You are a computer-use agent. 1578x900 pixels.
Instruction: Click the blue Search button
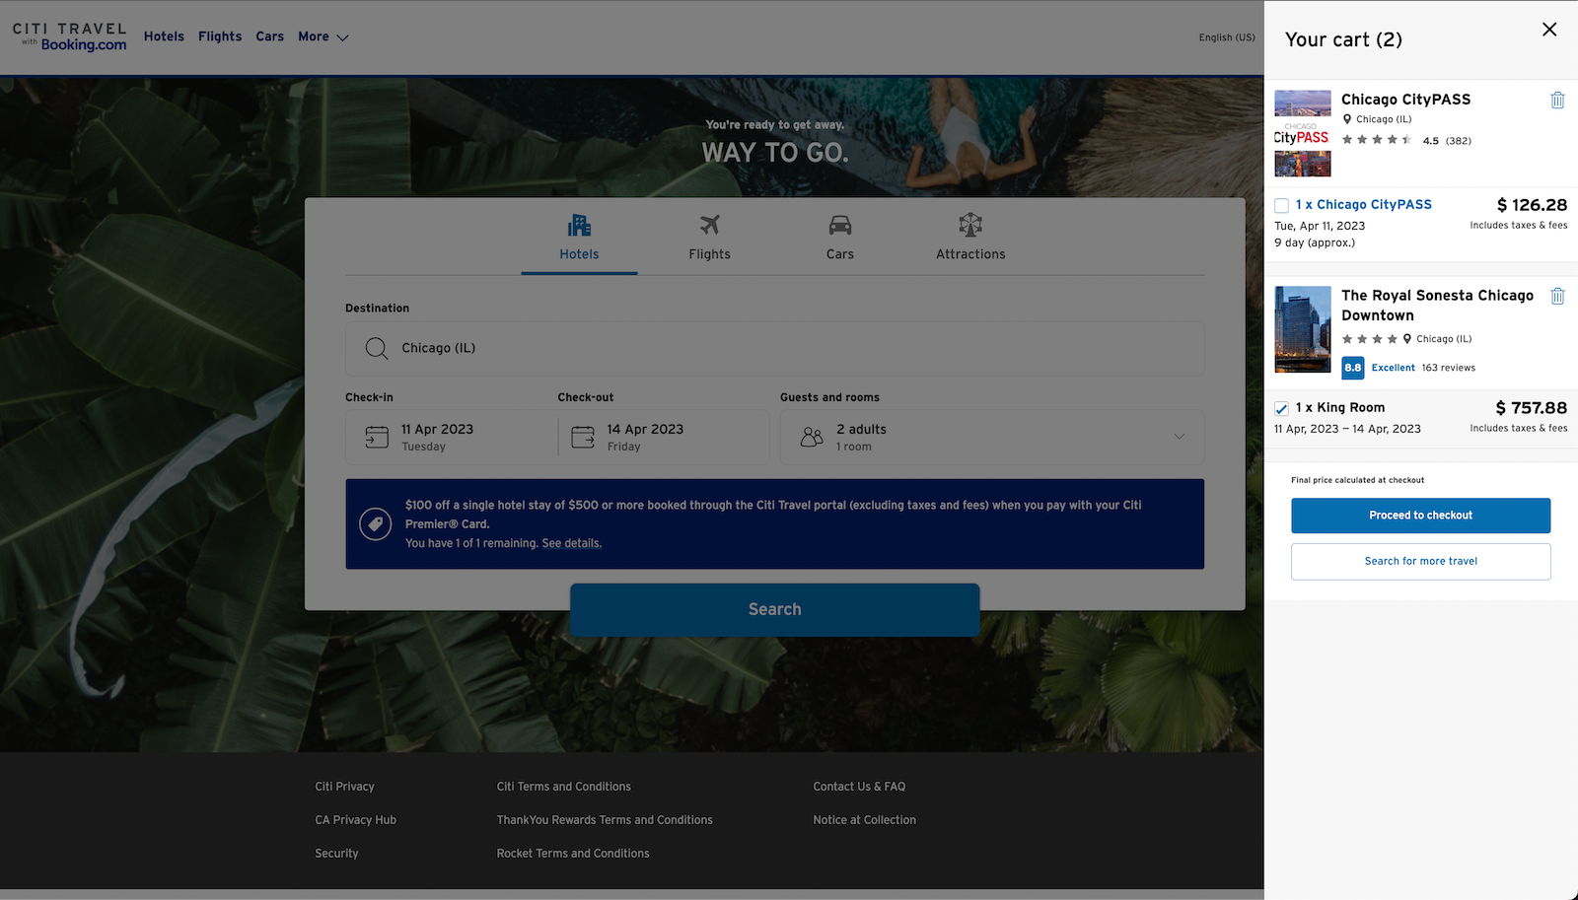774,609
